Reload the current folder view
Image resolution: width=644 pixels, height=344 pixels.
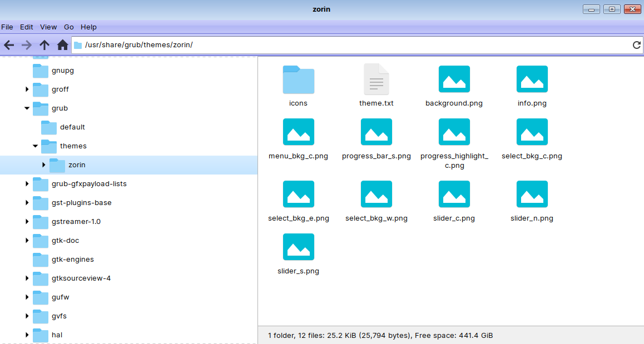coord(637,45)
